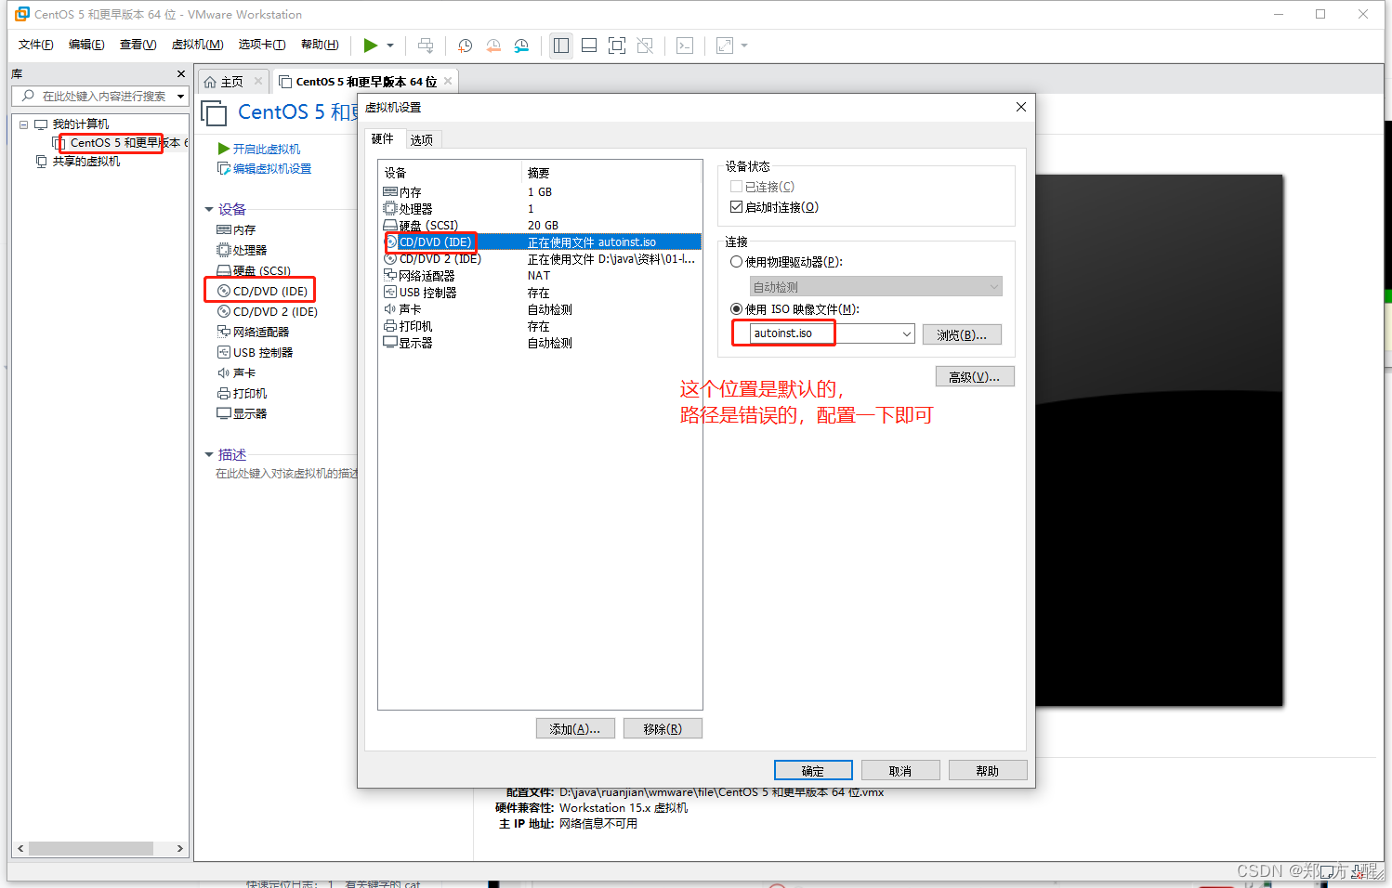Toggle the library sidebar view icon
Image resolution: width=1392 pixels, height=888 pixels.
point(561,45)
